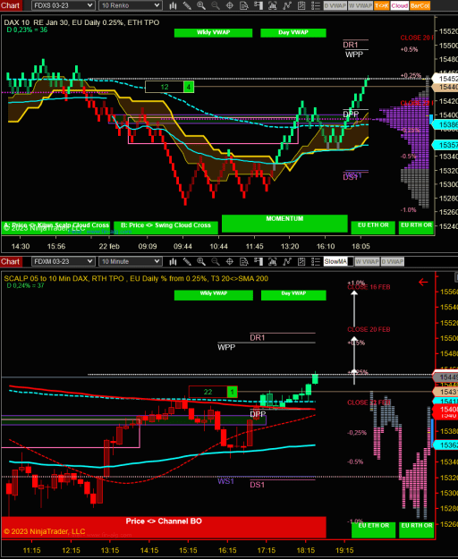Enable crosshair cursor on top chart
Viewport: 458px width, 559px height.
230,5
